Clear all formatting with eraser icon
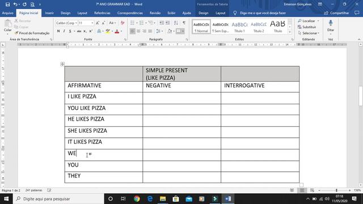 point(123,23)
